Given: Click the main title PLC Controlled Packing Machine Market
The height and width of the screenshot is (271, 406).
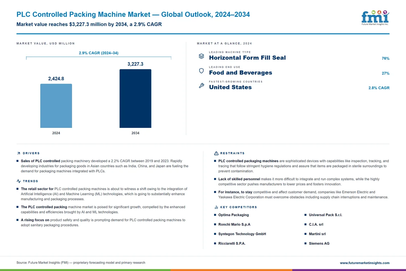Looking at the screenshot, I should tap(133, 15).
